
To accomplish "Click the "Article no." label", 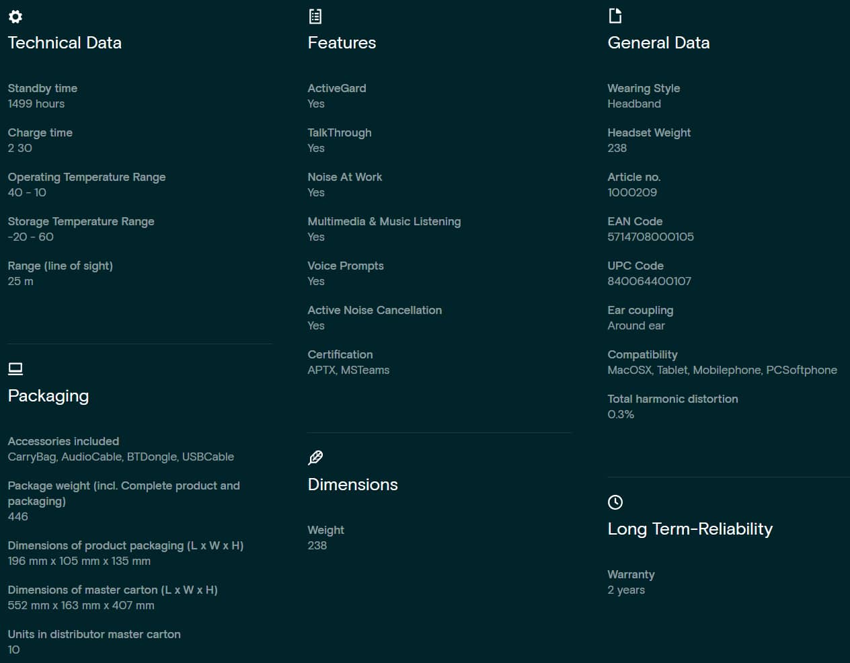I will 634,177.
